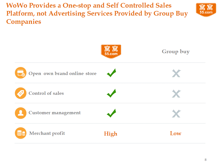
Task: Select the 'Group buy' column header
Action: 175,52
